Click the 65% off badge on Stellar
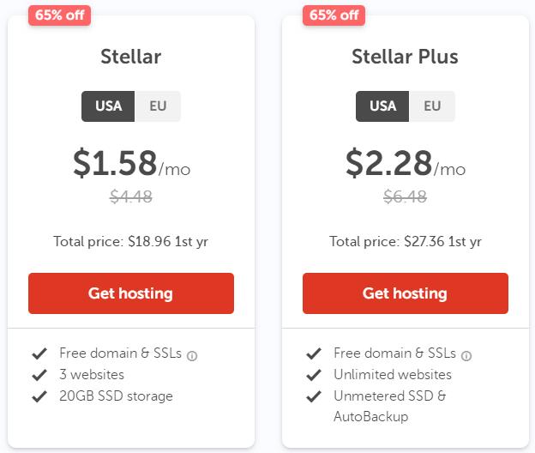535x453 pixels. [60, 15]
